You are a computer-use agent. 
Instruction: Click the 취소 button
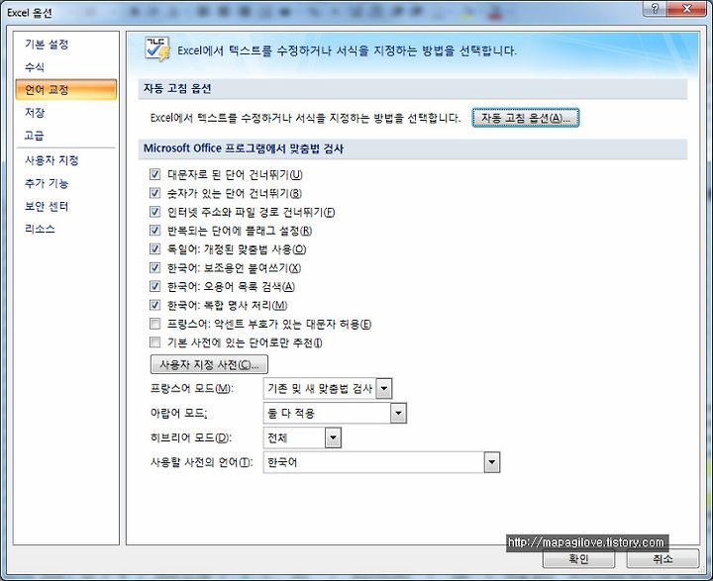click(x=662, y=558)
